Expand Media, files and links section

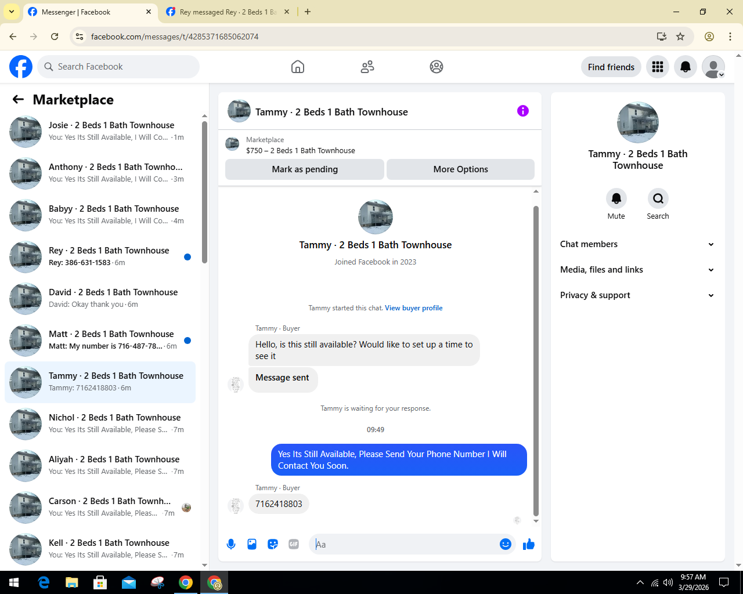(x=637, y=270)
